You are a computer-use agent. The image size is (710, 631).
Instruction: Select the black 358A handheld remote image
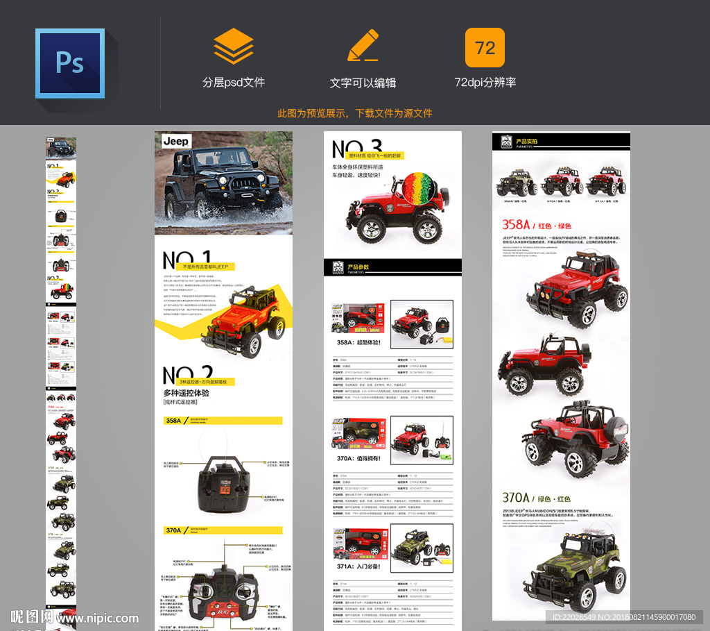[223, 485]
